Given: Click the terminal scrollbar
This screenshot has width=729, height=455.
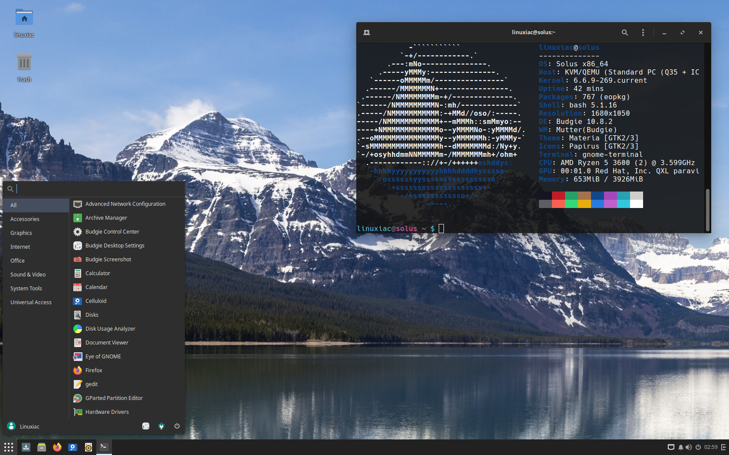Looking at the screenshot, I should click(x=708, y=210).
